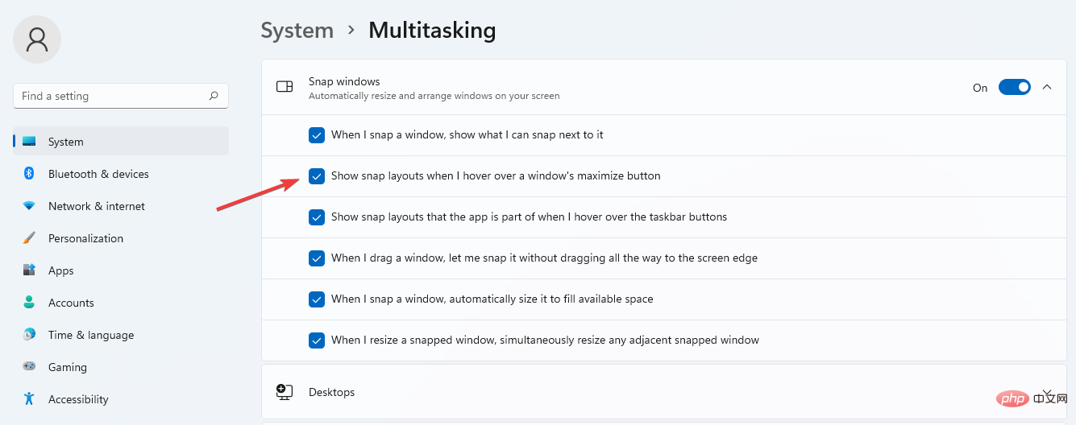
Task: Uncheck 'automatically size it to fill available space'
Action: [317, 299]
